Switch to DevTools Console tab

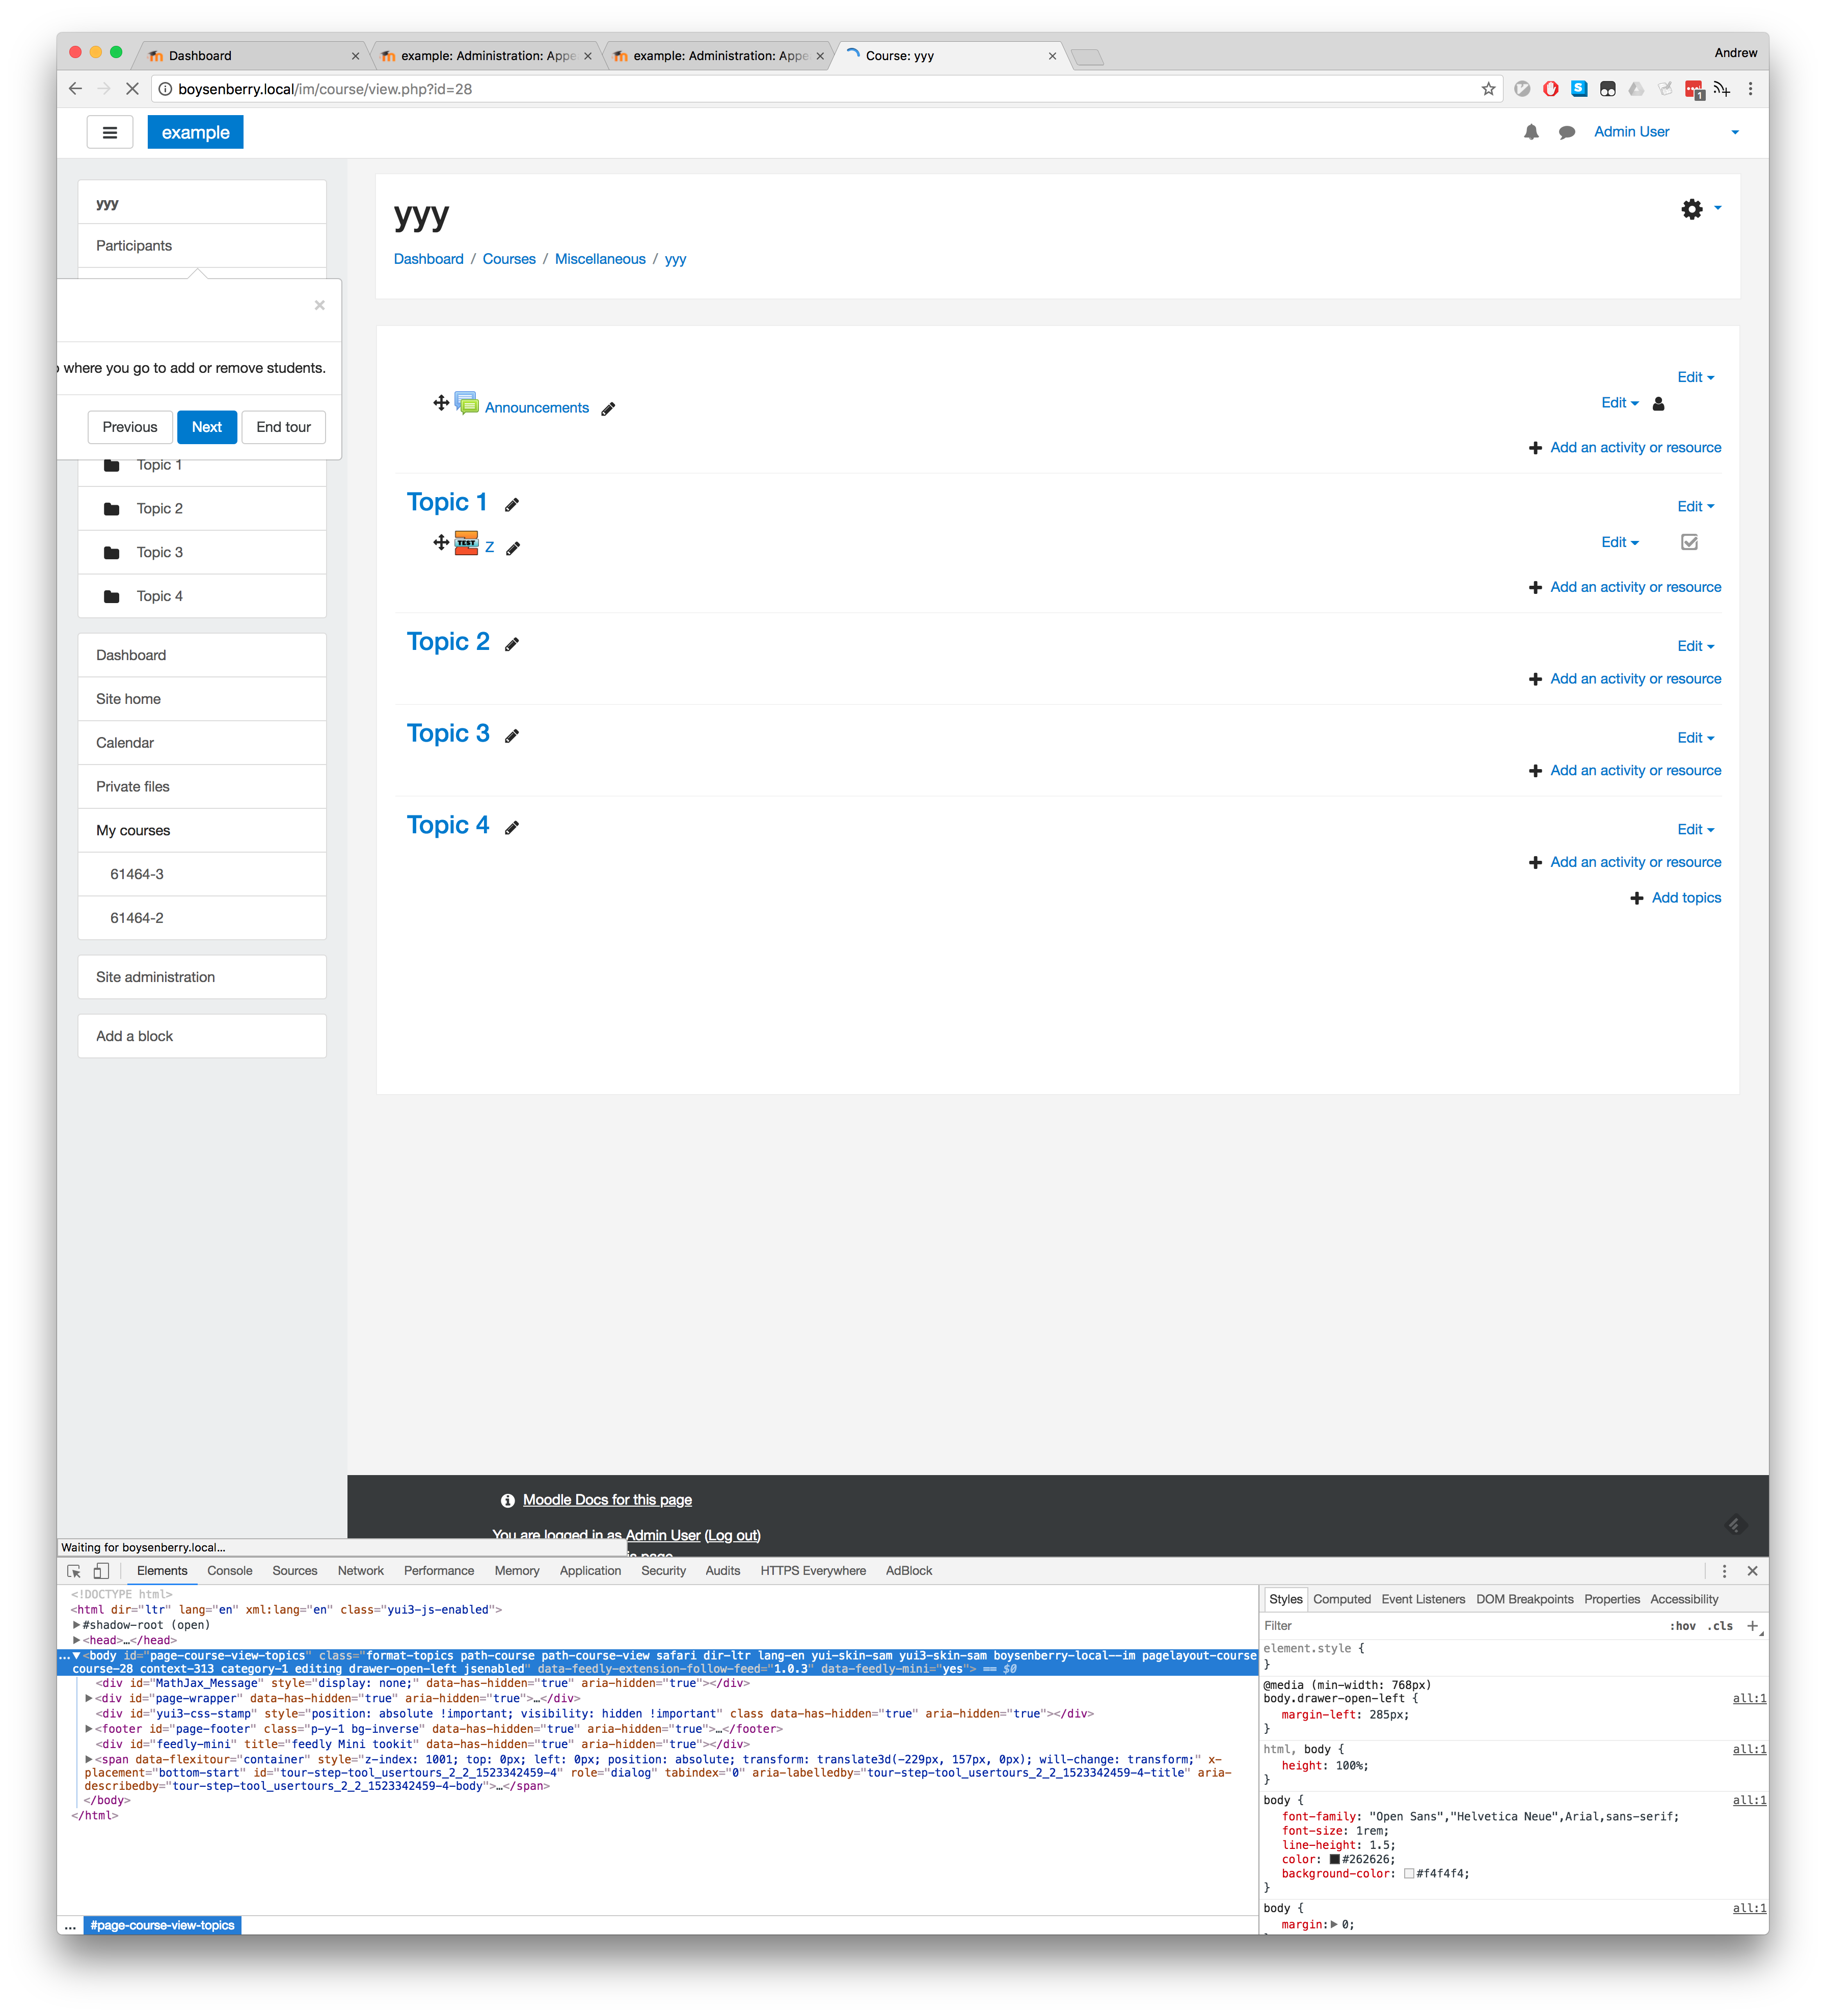(x=230, y=1571)
